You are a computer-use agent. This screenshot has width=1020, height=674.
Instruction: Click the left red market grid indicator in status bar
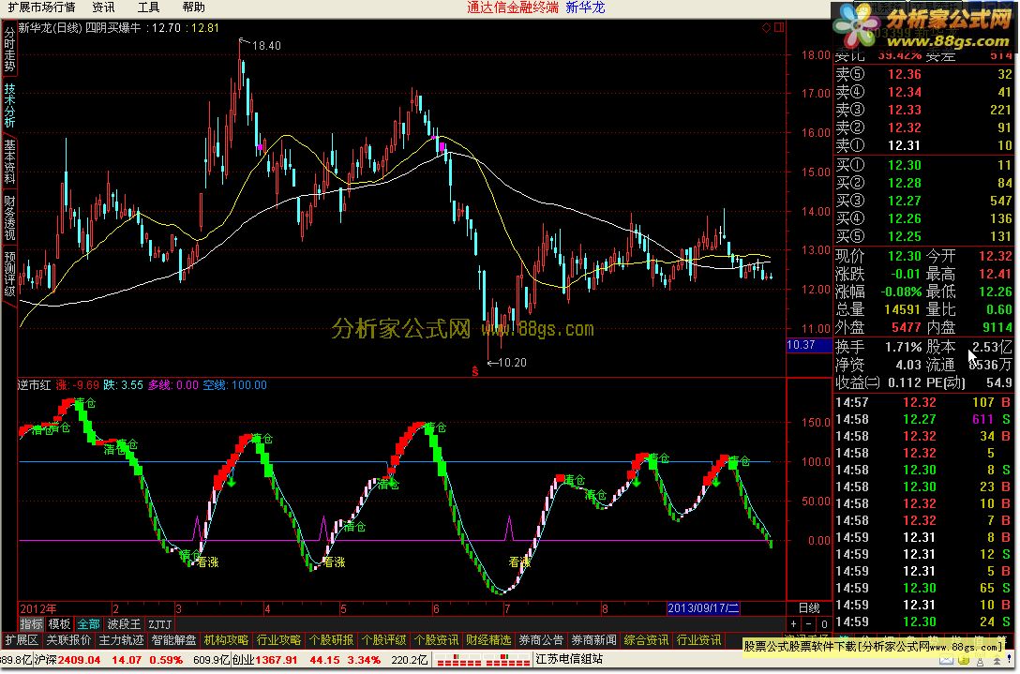(x=457, y=661)
